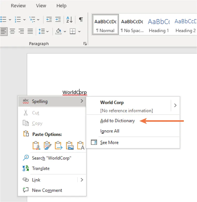Center align the paragraph text
Screen dimensions: 197x202
click(x=12, y=31)
